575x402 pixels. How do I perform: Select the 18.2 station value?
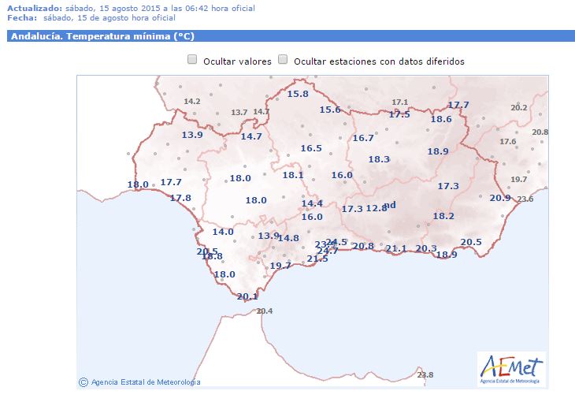[443, 216]
